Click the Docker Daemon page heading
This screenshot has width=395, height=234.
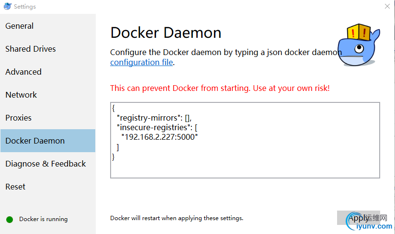[166, 33]
